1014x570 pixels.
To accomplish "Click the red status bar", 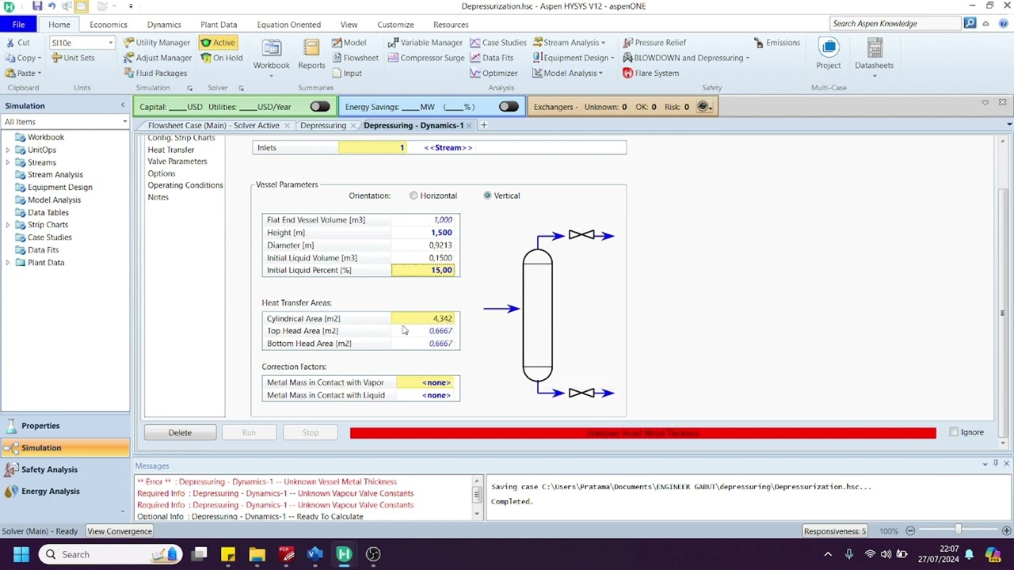I will tap(642, 433).
